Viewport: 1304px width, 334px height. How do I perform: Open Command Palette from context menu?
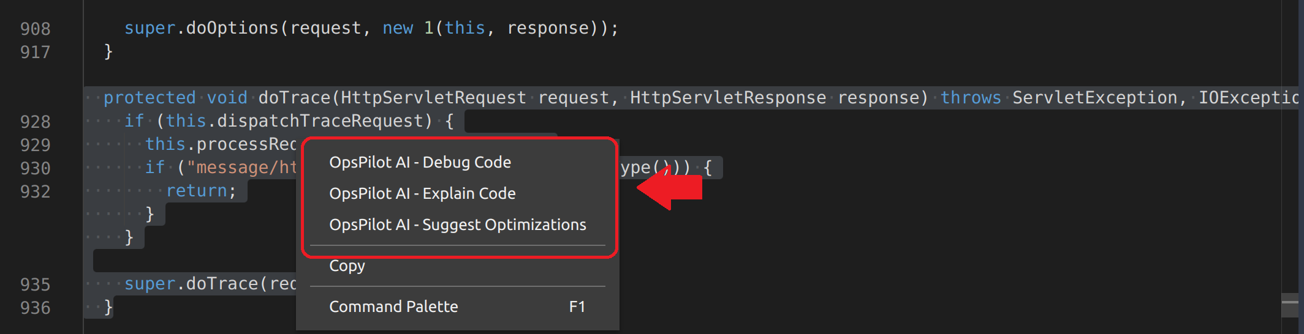pos(393,306)
